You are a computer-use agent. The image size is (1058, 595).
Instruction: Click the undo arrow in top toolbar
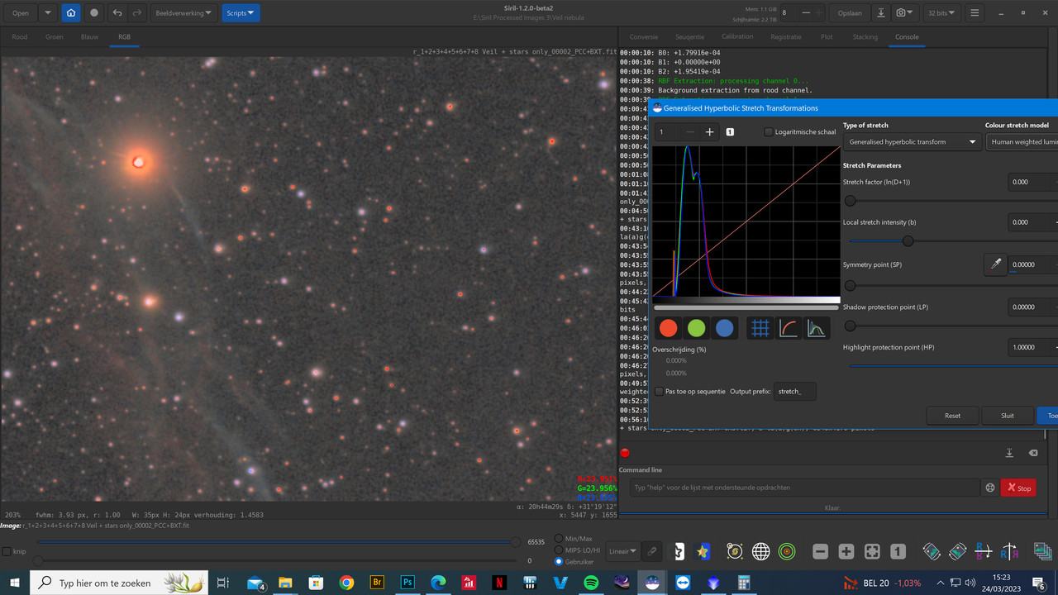(117, 13)
